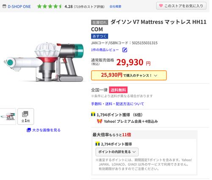Image resolution: width=212 pixels, height=180 pixels.
Task: Expand ポイントの内訳を見る dropdown
Action: (x=117, y=152)
